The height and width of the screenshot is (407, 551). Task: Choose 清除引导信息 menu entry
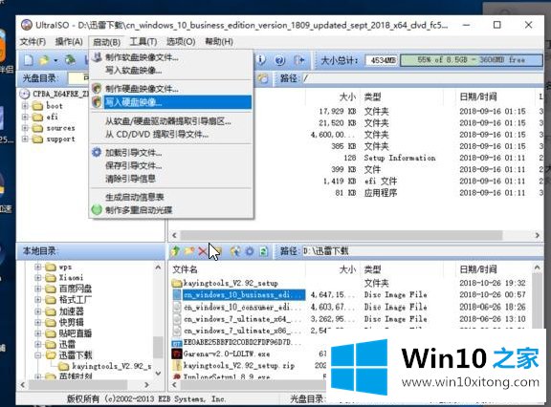pyautogui.click(x=171, y=179)
